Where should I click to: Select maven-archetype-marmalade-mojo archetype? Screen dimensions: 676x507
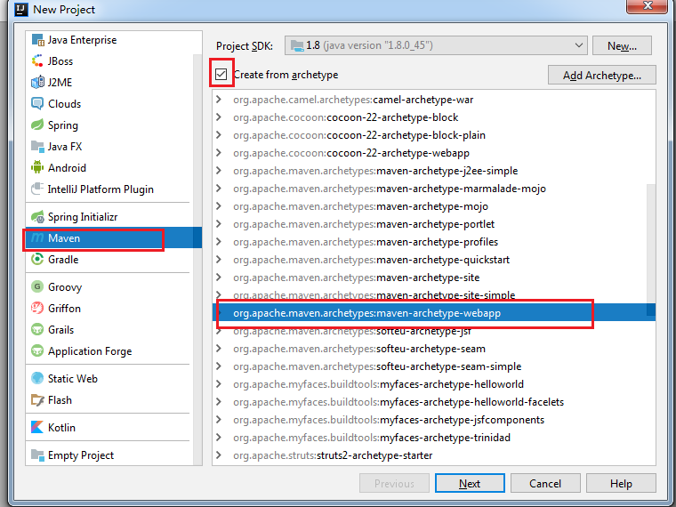point(434,189)
